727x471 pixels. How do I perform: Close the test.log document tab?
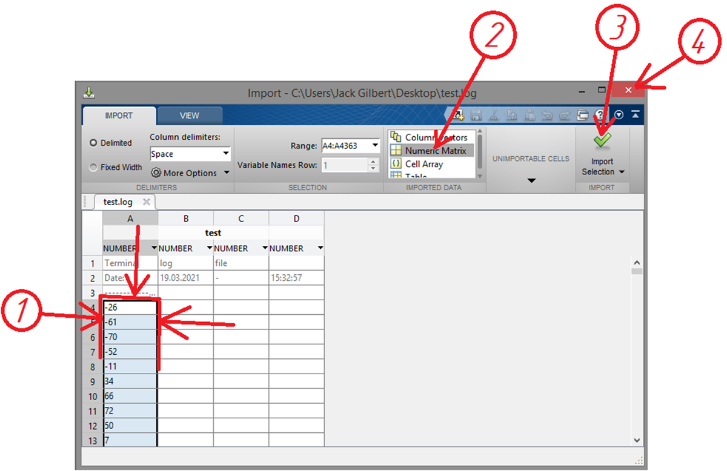pos(146,202)
